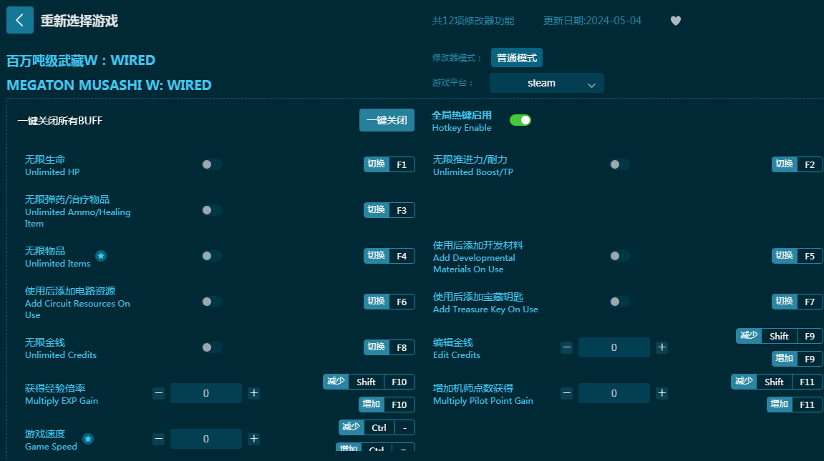The width and height of the screenshot is (824, 461).
Task: Click the Add Treasure Key On Use label
Action: (485, 309)
